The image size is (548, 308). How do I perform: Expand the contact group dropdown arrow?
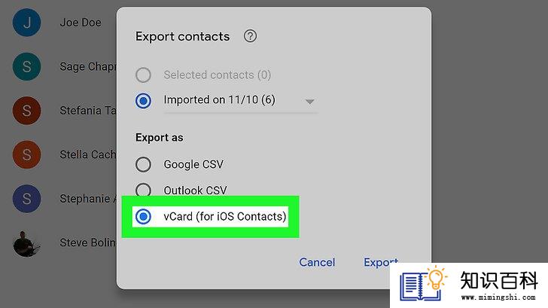pyautogui.click(x=309, y=102)
